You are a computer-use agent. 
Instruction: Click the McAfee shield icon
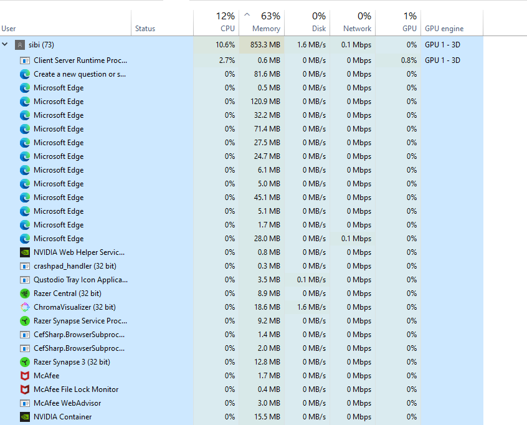25,376
